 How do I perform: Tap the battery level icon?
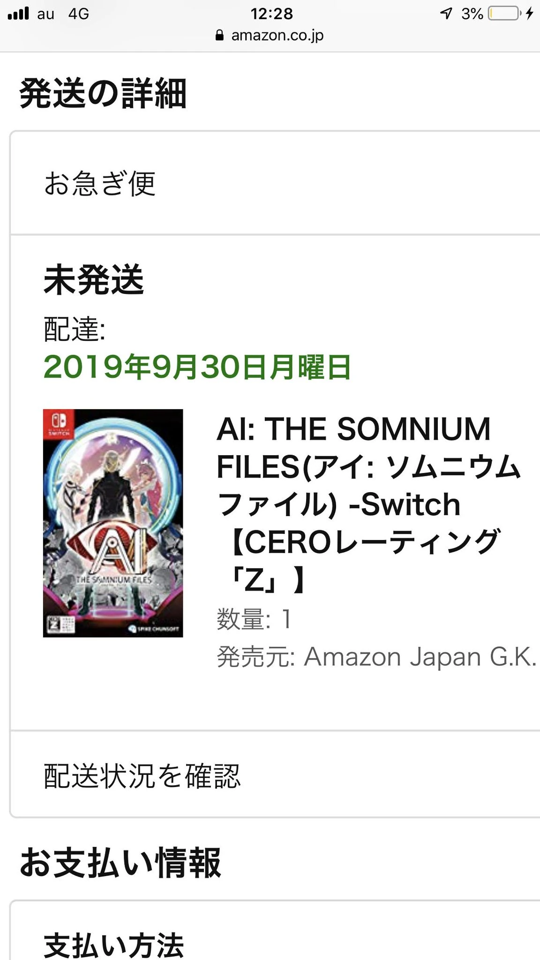pos(504,13)
